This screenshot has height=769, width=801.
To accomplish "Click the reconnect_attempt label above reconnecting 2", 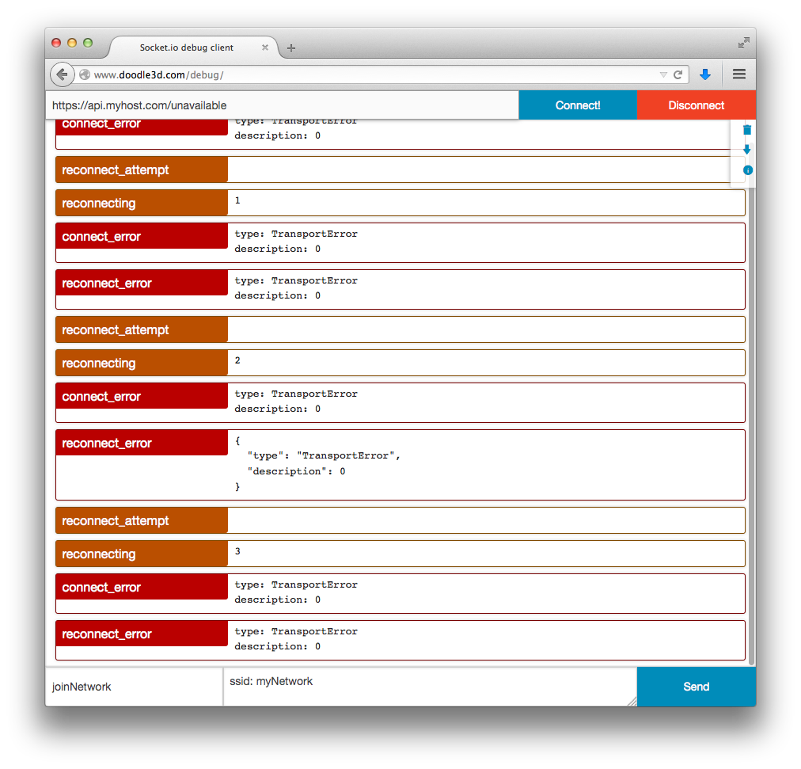I will pyautogui.click(x=142, y=329).
